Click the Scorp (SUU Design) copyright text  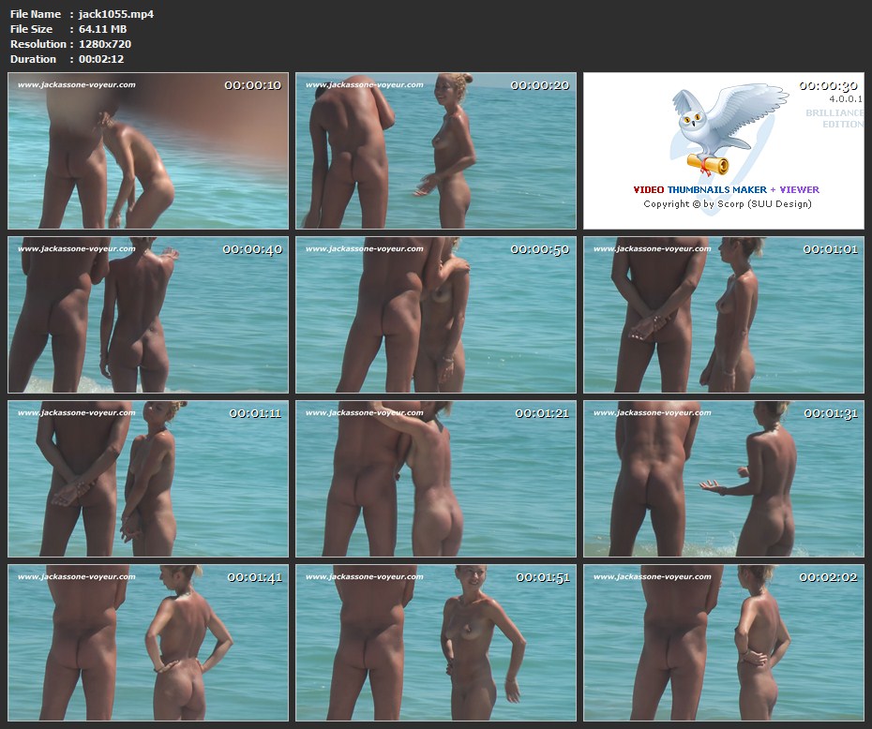point(727,203)
